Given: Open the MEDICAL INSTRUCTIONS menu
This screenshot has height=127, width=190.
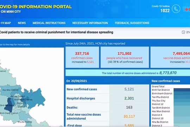Looking at the screenshot, I should click(49, 23).
